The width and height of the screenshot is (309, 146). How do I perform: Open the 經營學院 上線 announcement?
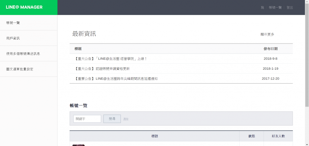(111, 59)
